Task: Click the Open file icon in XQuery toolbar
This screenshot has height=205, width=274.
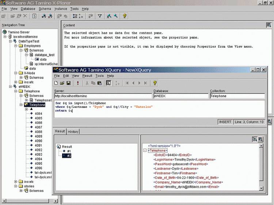Action: (x=62, y=83)
